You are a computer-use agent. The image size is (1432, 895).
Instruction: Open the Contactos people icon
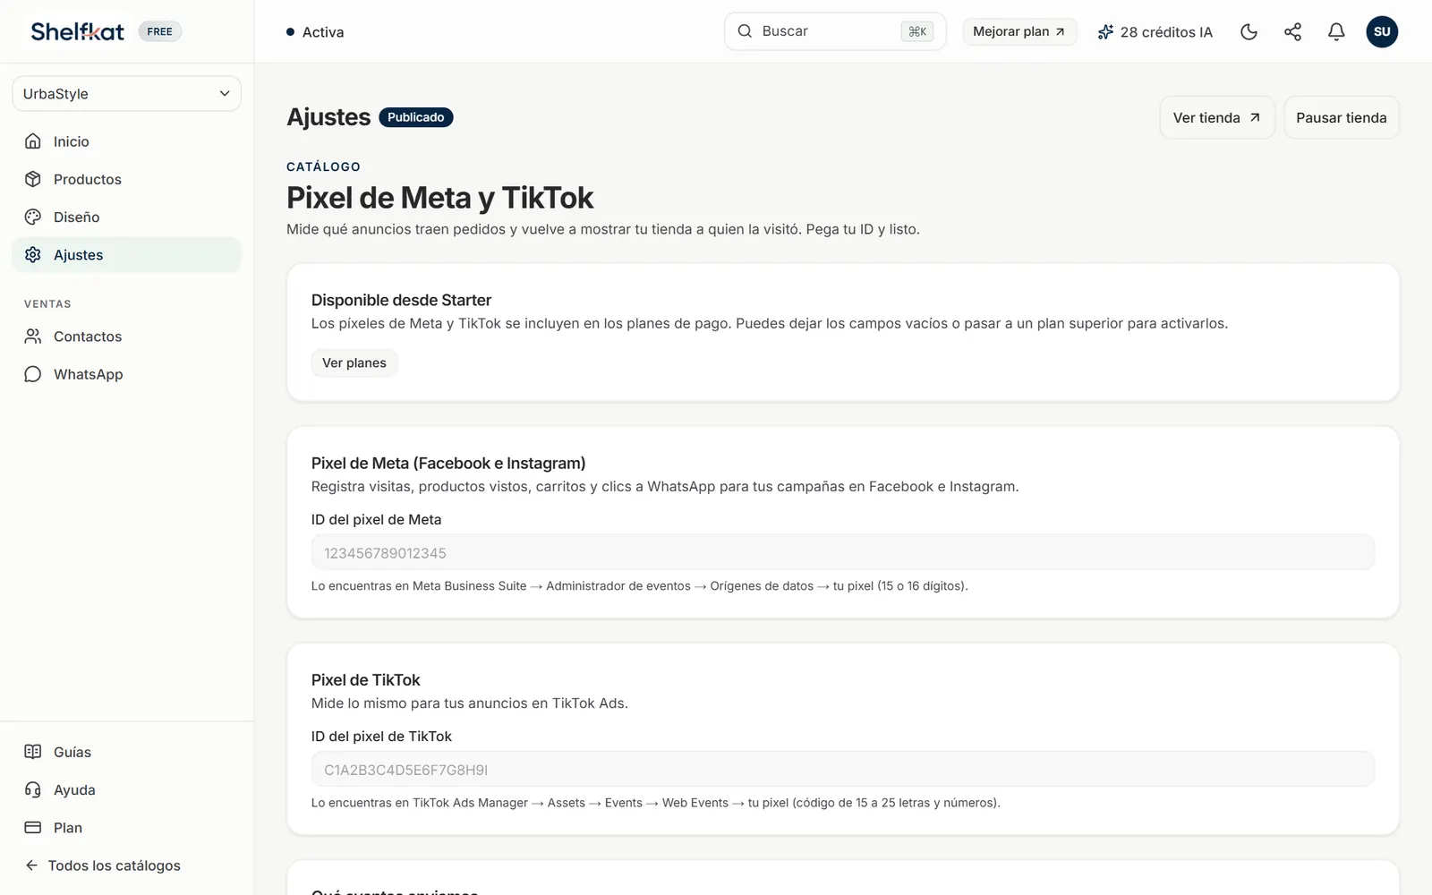[x=33, y=337]
